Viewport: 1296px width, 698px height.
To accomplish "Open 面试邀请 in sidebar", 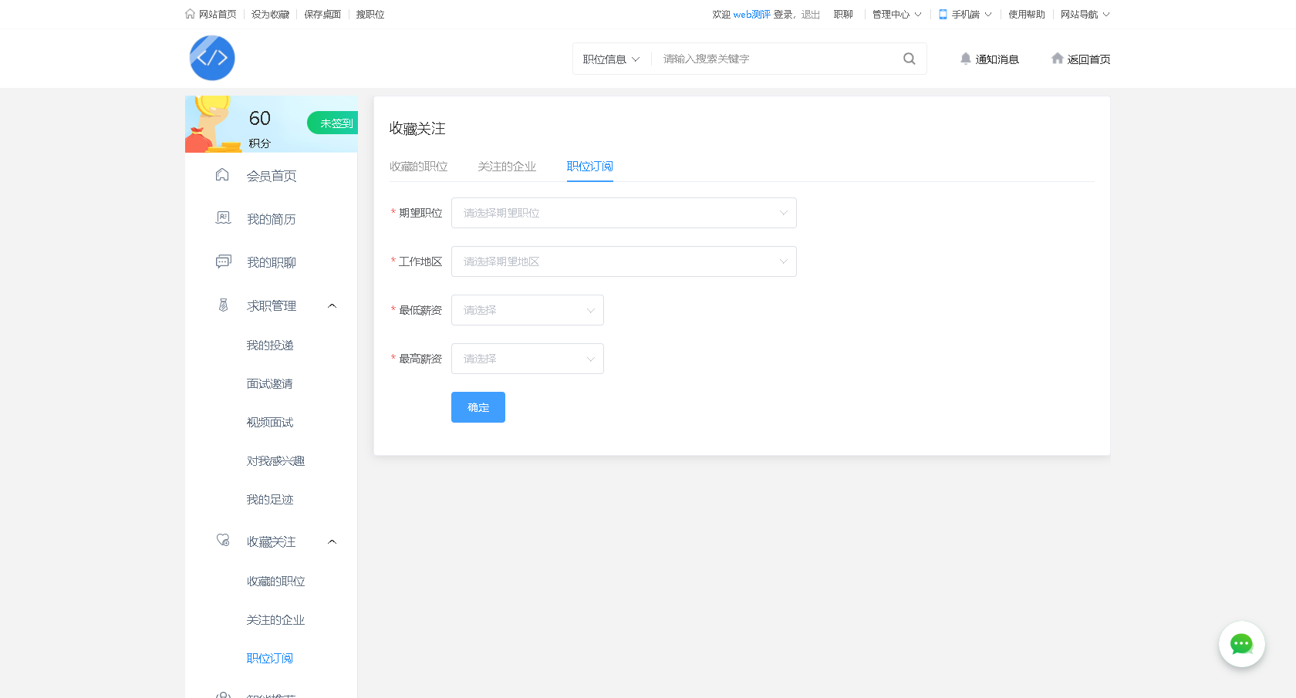I will 270,384.
